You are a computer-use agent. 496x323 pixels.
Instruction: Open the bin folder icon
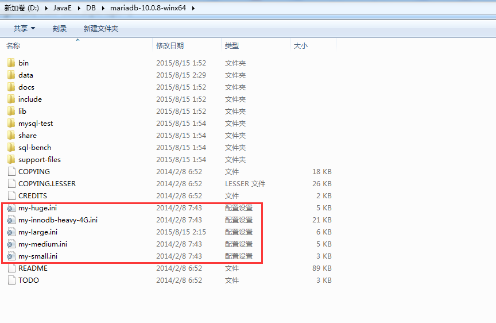pos(11,63)
